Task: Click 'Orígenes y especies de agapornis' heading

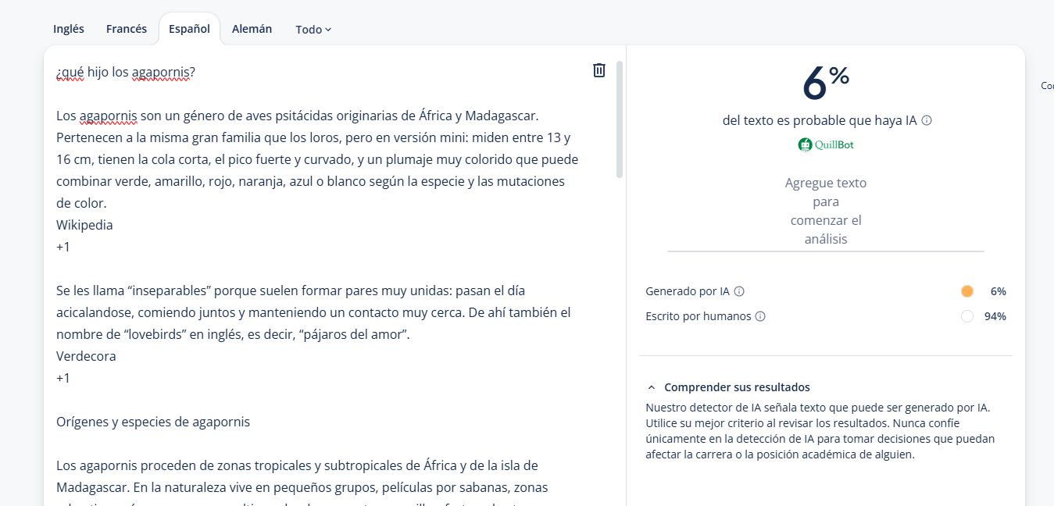Action: [153, 422]
